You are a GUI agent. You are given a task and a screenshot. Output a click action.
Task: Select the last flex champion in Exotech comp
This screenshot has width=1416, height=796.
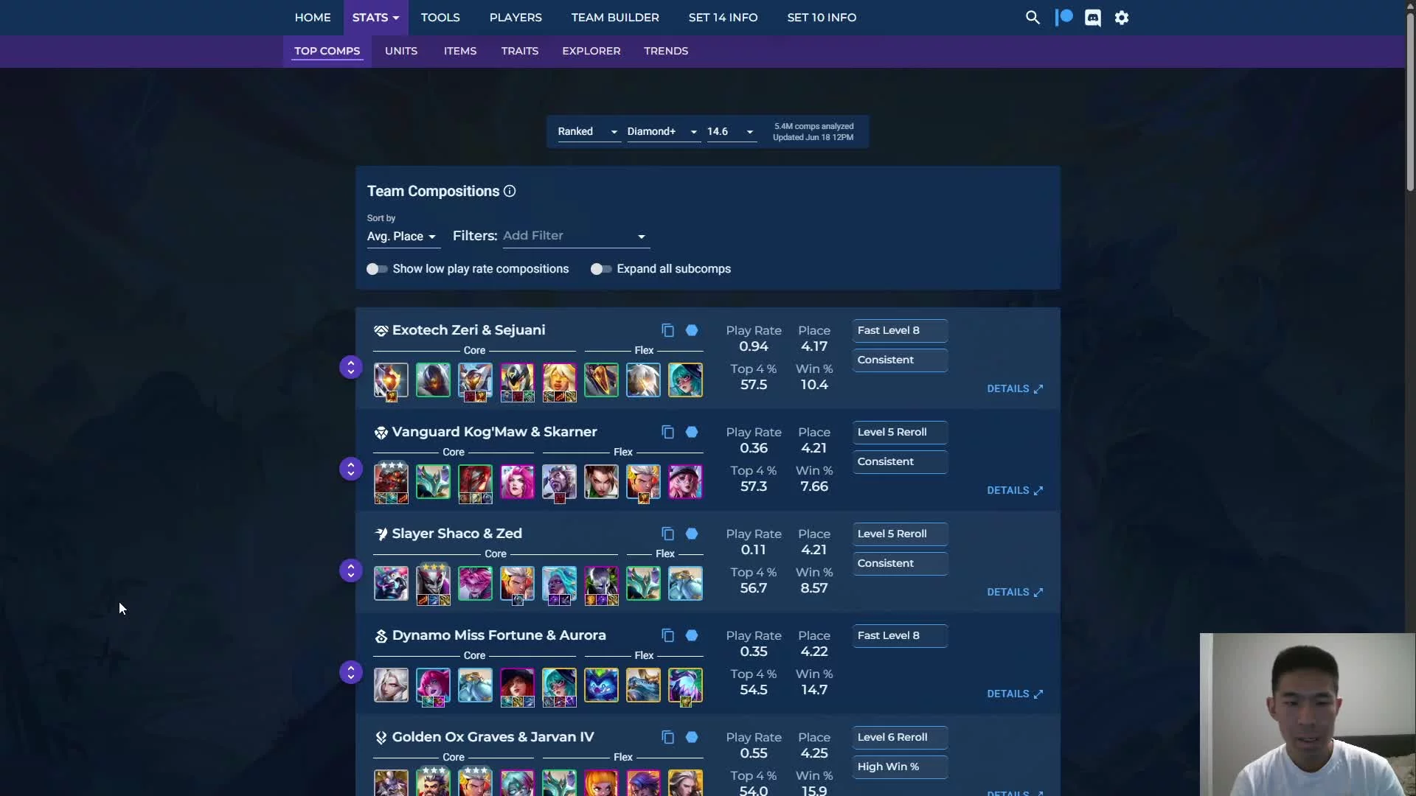tap(685, 380)
